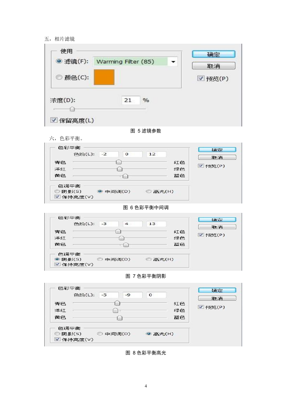Toggle 保持亮度(V) in the figure 6 dialog
Viewport: 292px width, 413px height.
tap(57, 197)
